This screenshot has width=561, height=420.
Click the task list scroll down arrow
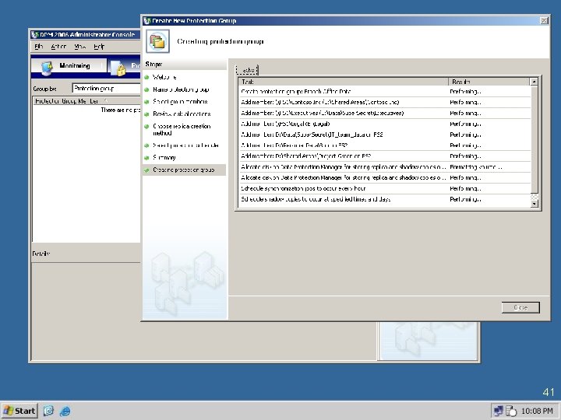pyautogui.click(x=534, y=204)
